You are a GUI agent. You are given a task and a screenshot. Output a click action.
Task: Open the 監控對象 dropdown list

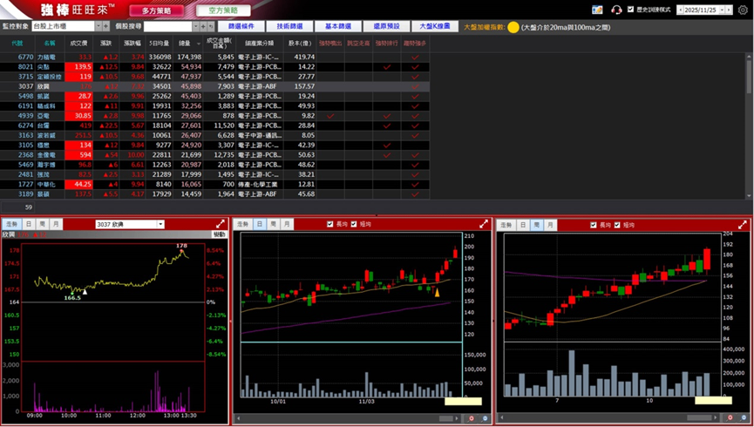[98, 26]
